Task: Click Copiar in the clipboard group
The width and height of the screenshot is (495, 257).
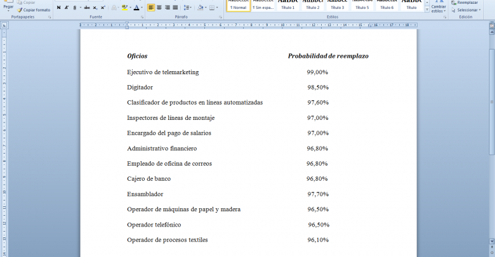Action: pos(26,2)
